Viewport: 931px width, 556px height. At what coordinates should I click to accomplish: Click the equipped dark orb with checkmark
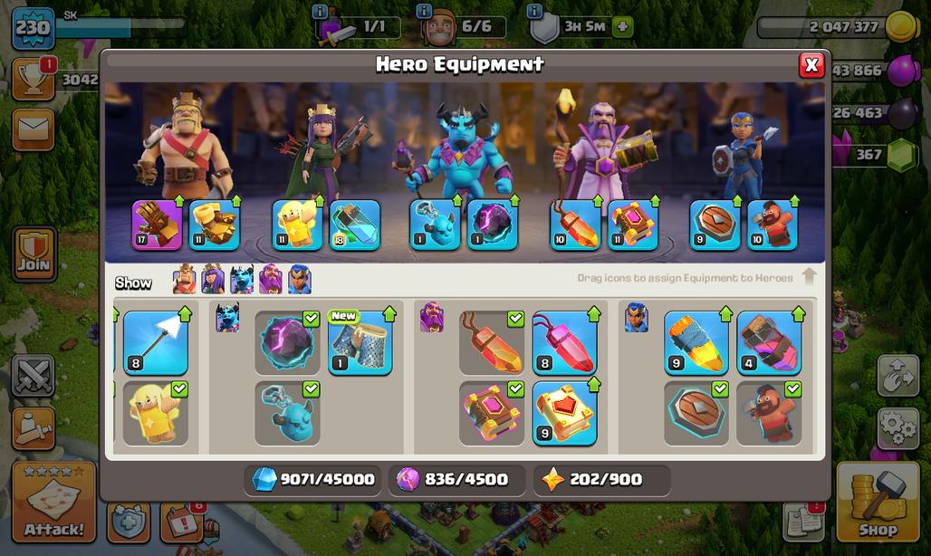287,343
